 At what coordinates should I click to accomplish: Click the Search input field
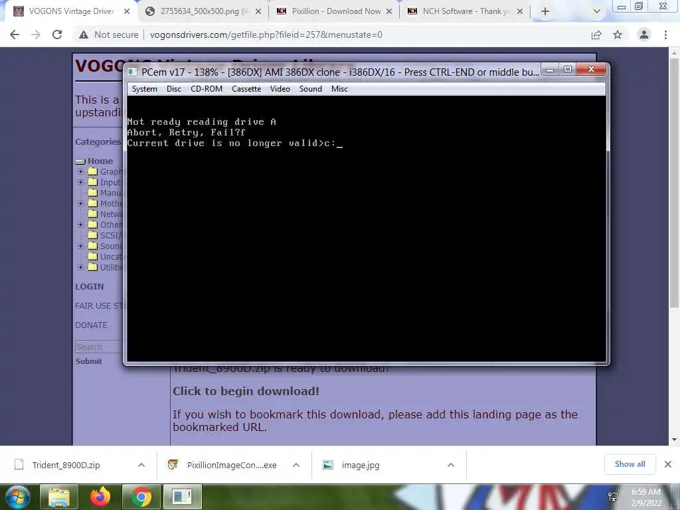pyautogui.click(x=99, y=347)
